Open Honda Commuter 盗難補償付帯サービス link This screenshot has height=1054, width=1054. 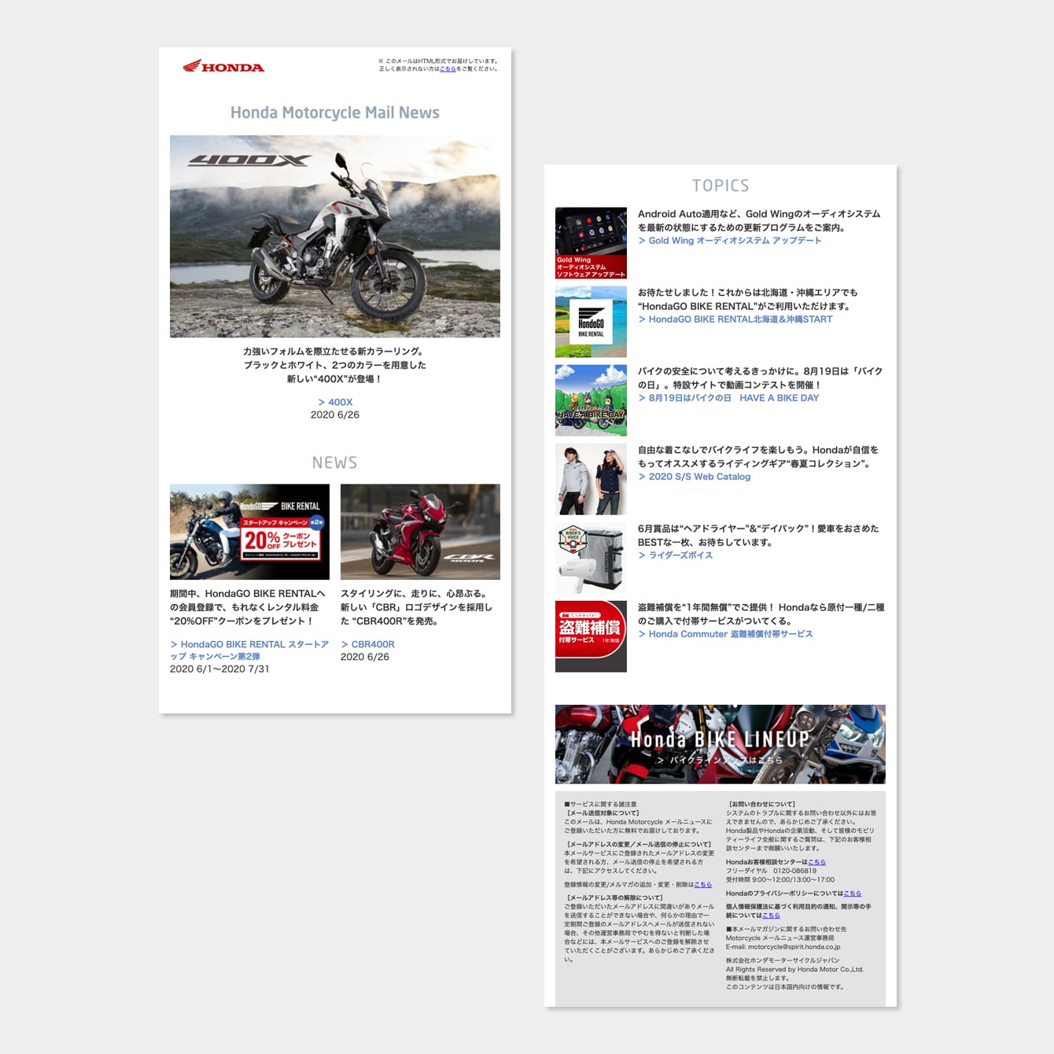tap(726, 634)
